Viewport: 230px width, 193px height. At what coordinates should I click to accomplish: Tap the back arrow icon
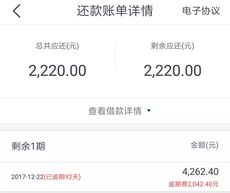tap(17, 11)
